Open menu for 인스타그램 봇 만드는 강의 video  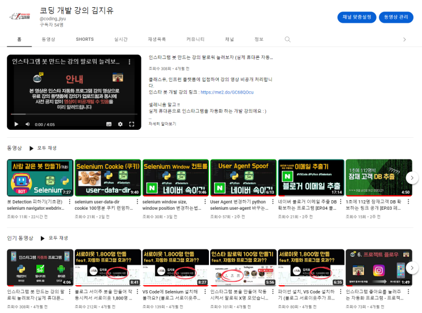pos(70,291)
